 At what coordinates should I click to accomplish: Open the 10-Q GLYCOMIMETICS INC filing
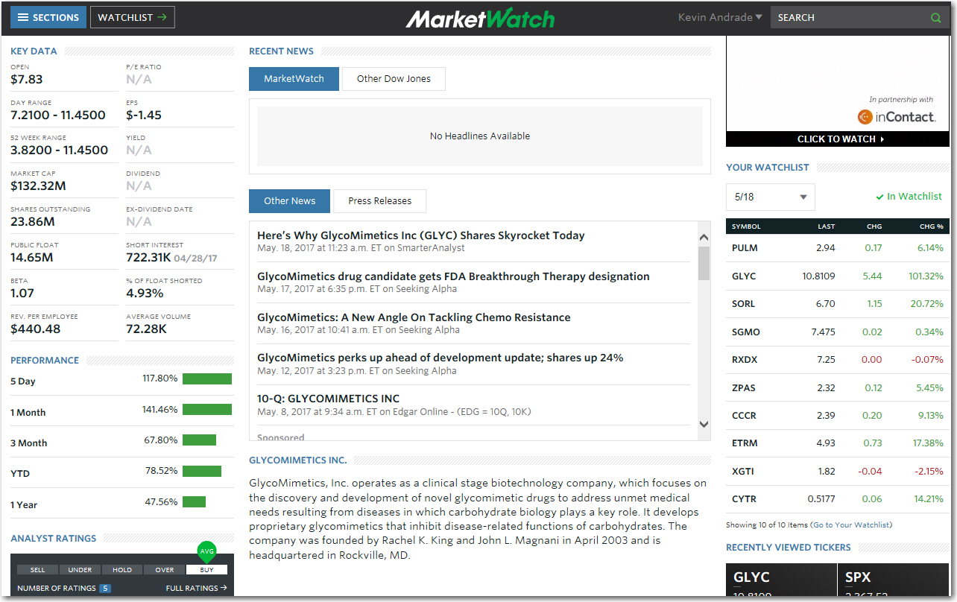(328, 399)
